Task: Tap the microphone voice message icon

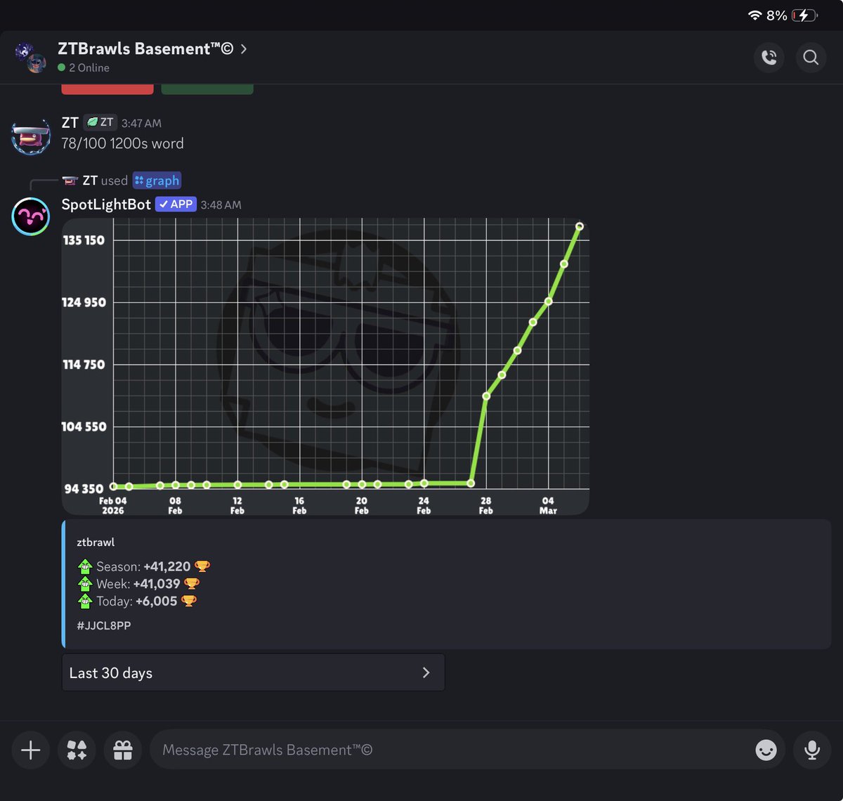Action: (x=812, y=750)
